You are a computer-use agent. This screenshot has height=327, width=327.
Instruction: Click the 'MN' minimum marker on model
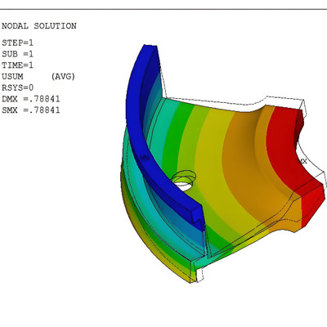point(145,158)
